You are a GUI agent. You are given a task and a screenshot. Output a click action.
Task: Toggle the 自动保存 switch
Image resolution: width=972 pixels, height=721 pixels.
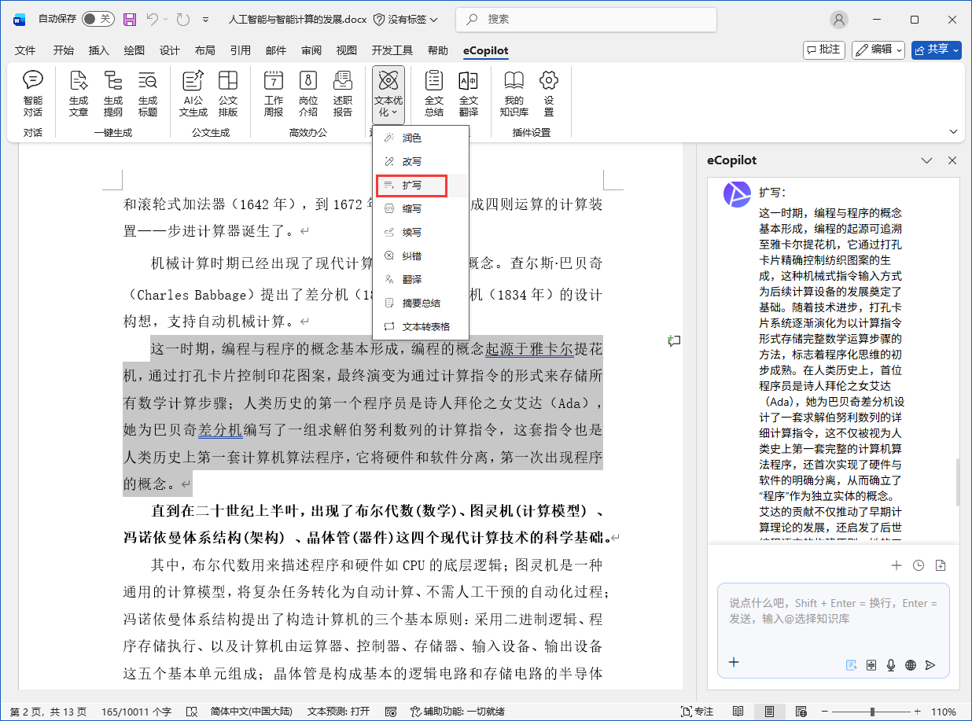[x=98, y=19]
